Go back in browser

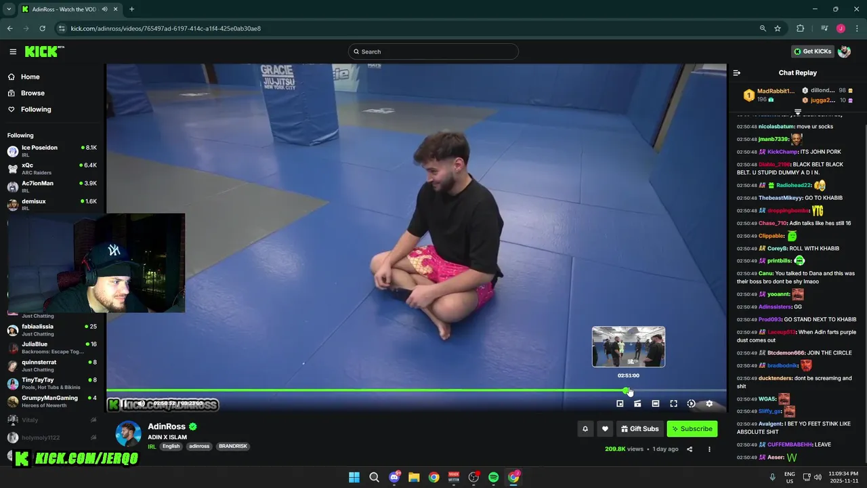click(9, 28)
